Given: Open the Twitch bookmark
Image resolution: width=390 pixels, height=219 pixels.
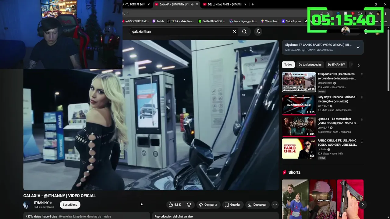Looking at the screenshot, I should [158, 21].
